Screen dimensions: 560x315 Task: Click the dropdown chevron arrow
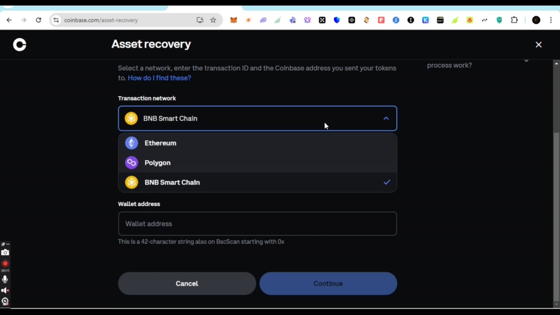386,119
